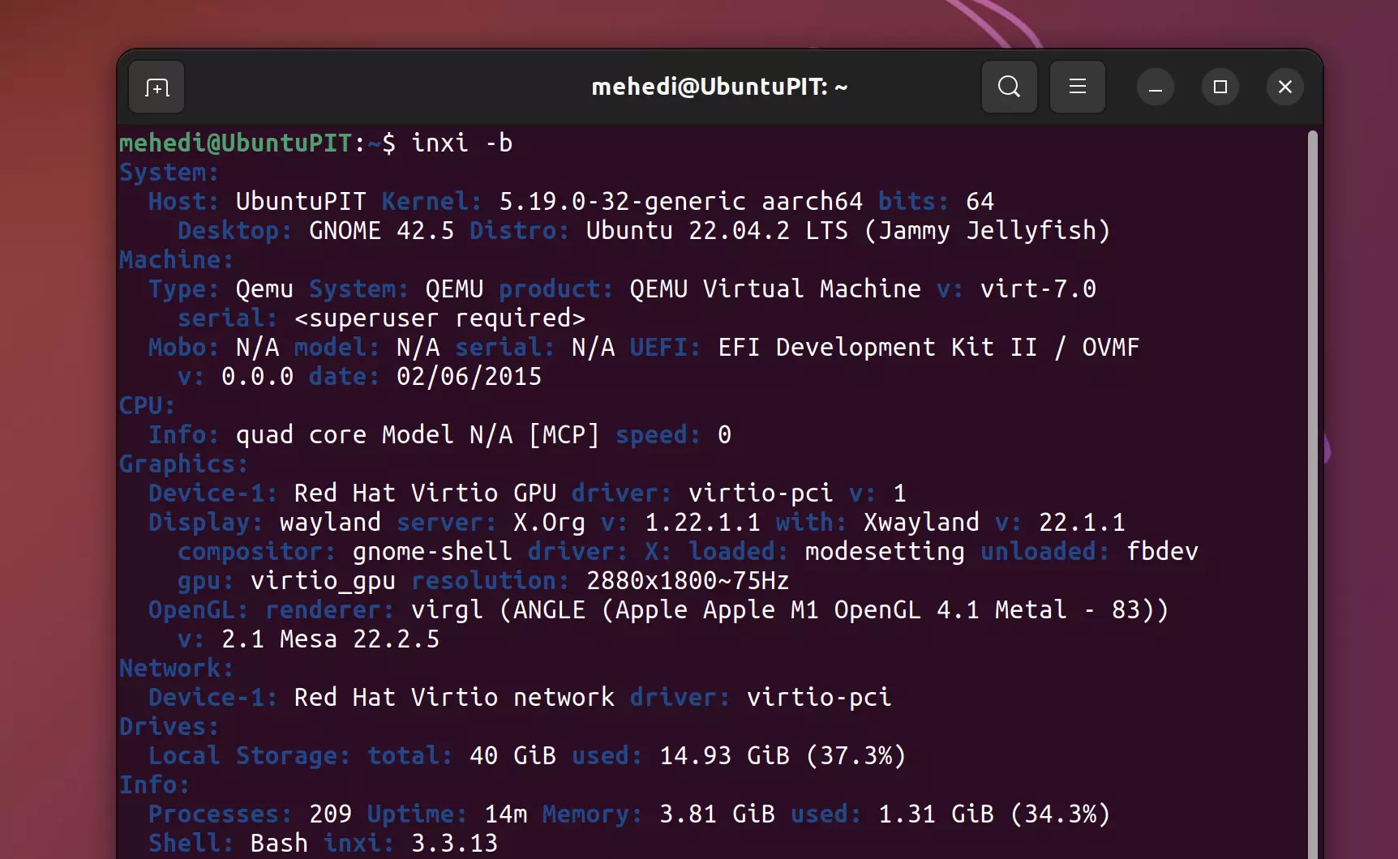Close the terminal window
The image size is (1398, 859).
point(1285,87)
